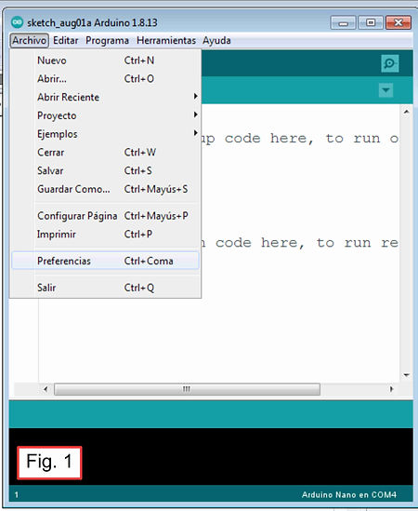The width and height of the screenshot is (418, 511).
Task: Expand the Ejemplos submenu
Action: (x=105, y=134)
